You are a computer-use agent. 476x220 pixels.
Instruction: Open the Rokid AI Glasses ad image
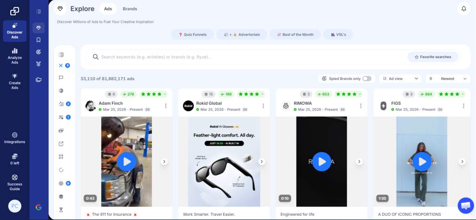(224, 162)
